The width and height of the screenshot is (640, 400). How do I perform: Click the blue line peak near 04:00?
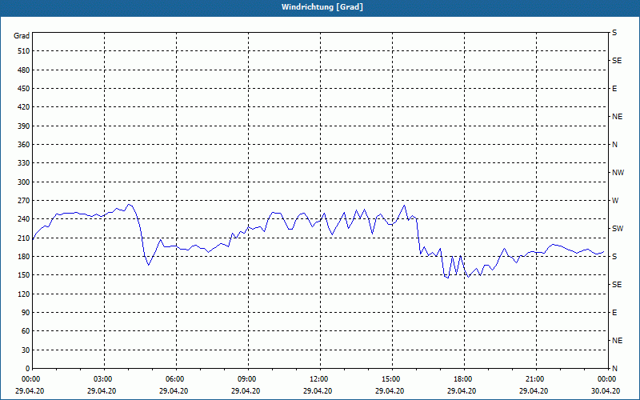[x=129, y=205]
